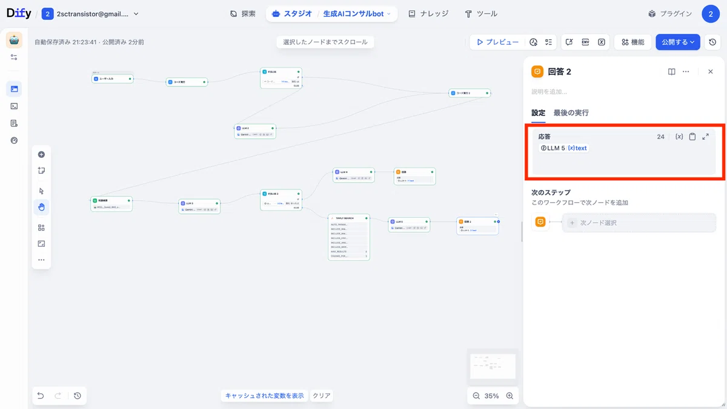Open the 35% zoom level dropdown
Screen dimensions: 727x409
pos(492,396)
